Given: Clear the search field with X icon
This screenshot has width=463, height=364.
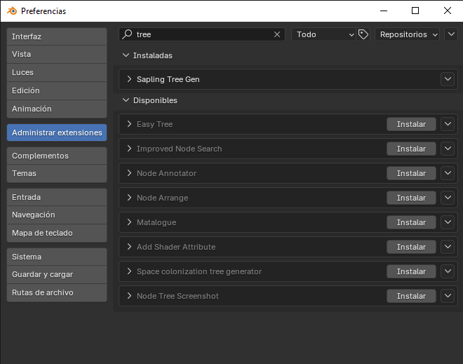Looking at the screenshot, I should pyautogui.click(x=278, y=34).
